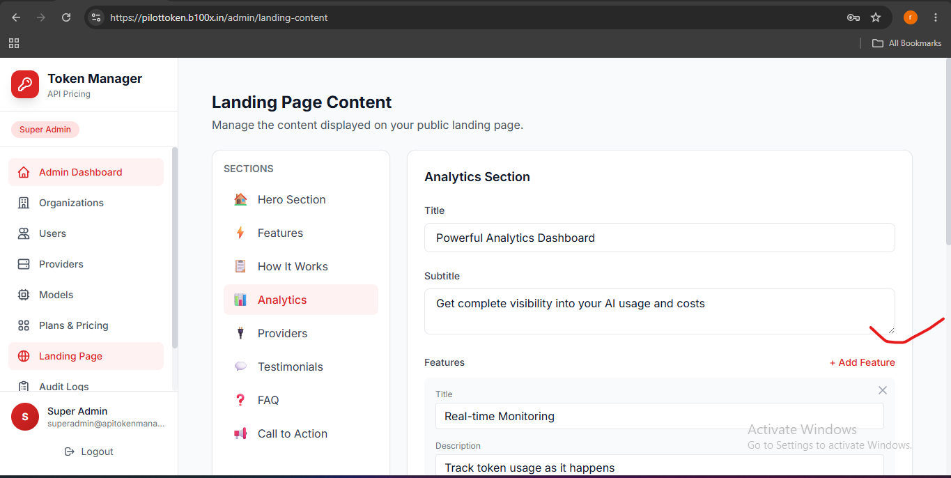Click the superadmin email text
Image resolution: width=951 pixels, height=478 pixels.
pyautogui.click(x=106, y=424)
